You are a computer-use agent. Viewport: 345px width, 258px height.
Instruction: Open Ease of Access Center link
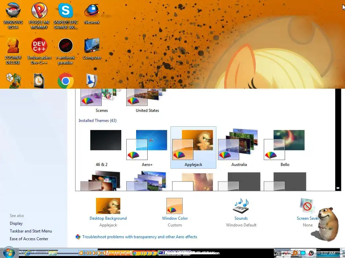29,239
